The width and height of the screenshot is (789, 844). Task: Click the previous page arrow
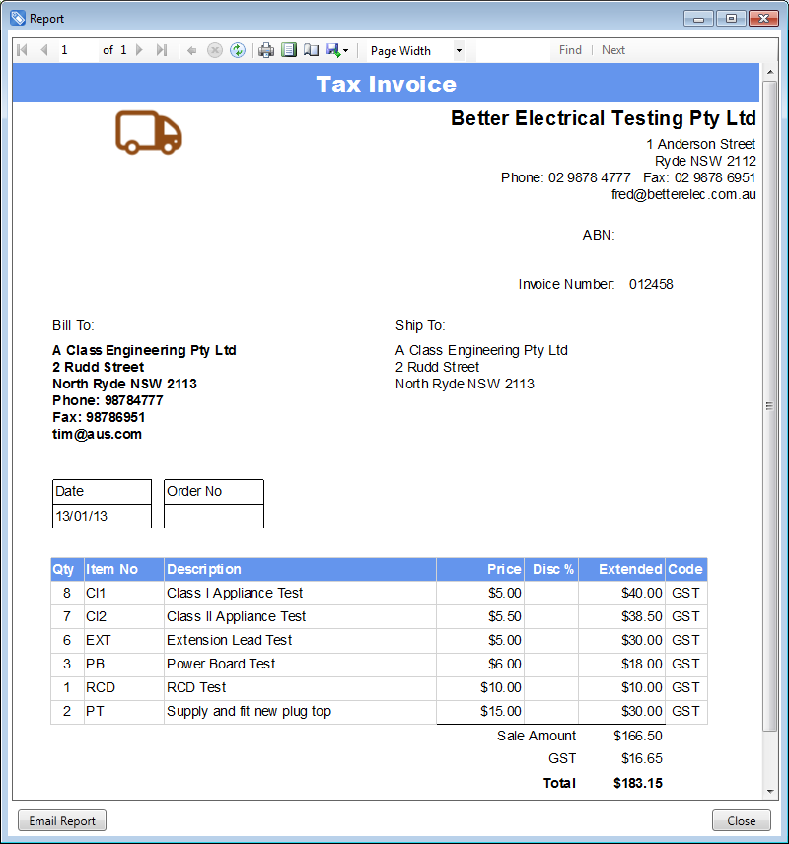click(43, 50)
